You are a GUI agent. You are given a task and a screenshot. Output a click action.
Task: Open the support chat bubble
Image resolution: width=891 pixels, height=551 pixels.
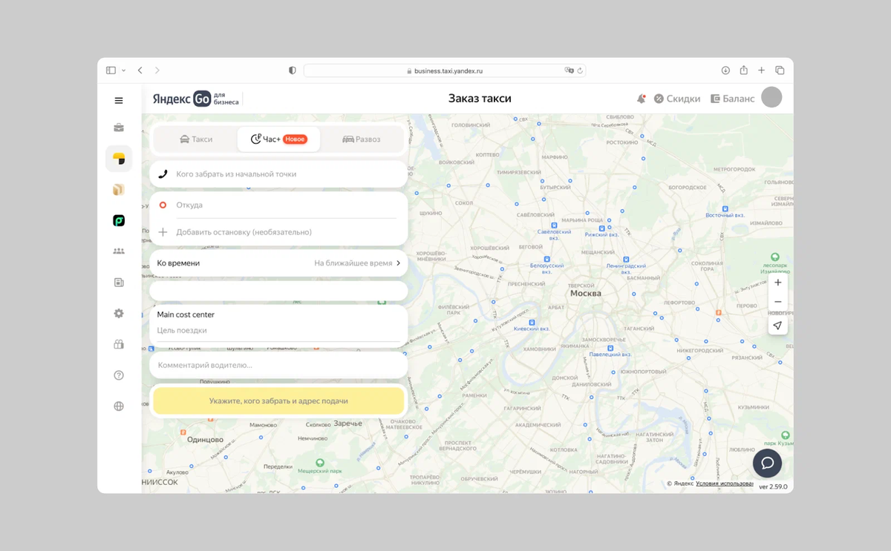[768, 463]
